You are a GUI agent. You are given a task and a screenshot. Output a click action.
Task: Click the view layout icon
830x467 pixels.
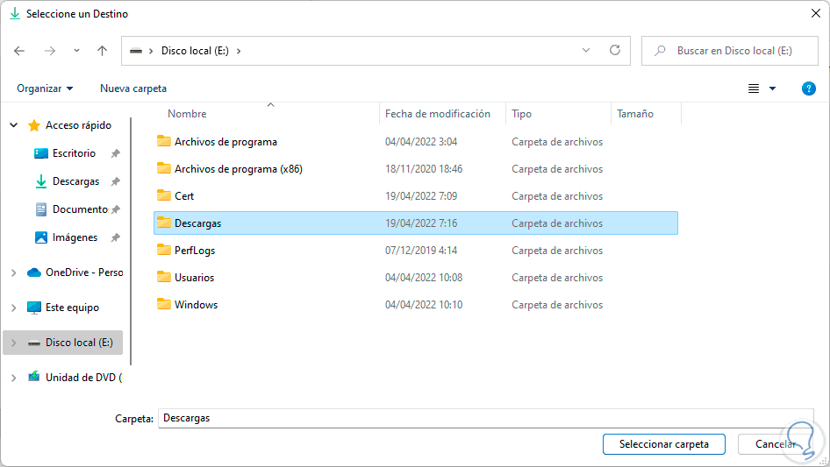[753, 88]
